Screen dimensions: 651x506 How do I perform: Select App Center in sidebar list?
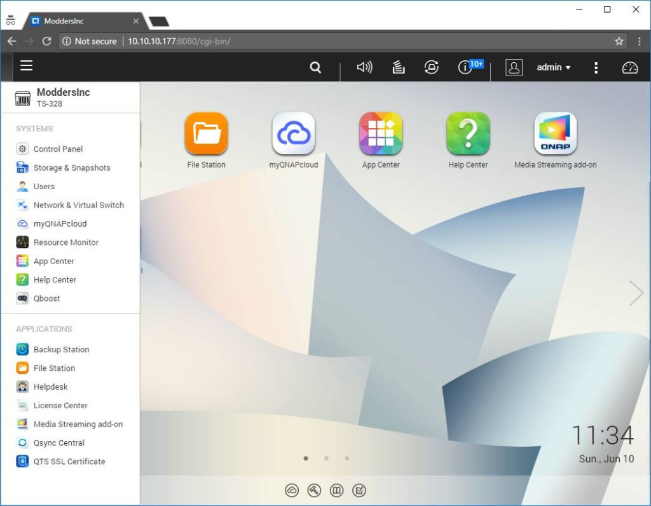pos(45,261)
